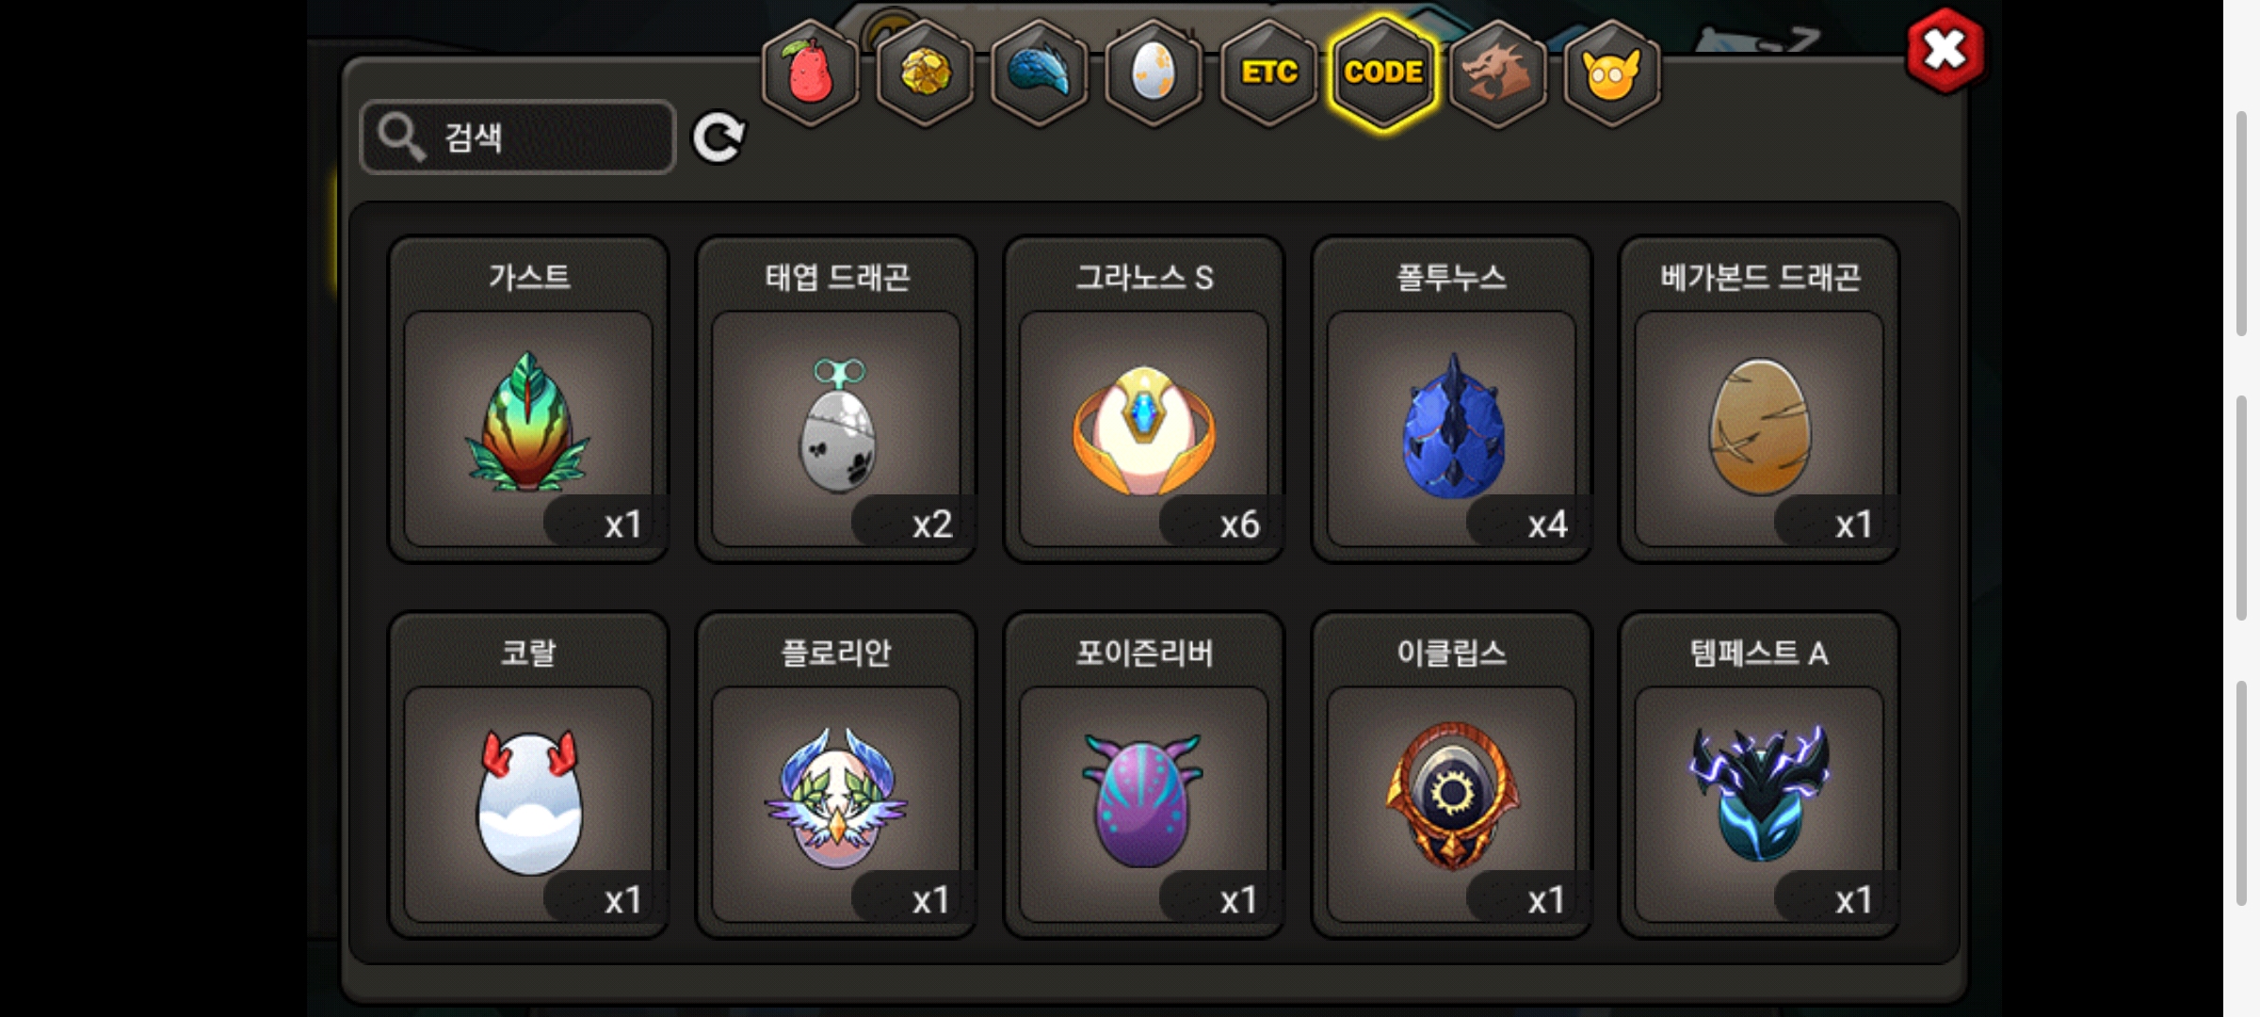Open the yellow cat-eared face tab
Screen dimensions: 2260x1017
coord(1612,73)
